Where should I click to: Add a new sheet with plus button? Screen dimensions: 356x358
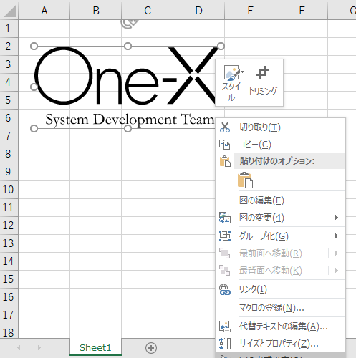151,348
